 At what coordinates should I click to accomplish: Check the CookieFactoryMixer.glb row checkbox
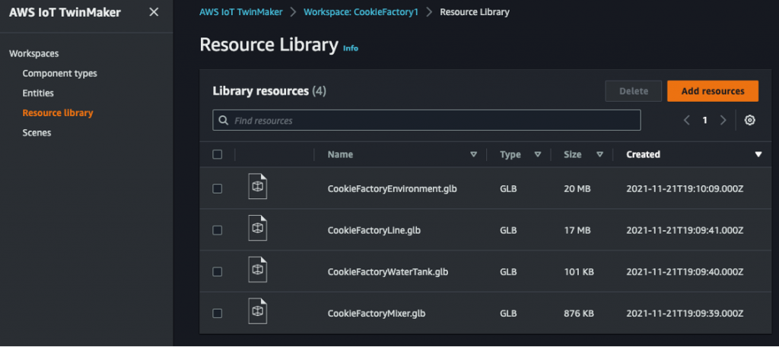tap(217, 314)
